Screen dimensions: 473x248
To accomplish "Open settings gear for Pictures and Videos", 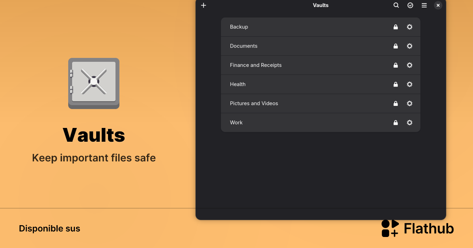I will click(409, 104).
